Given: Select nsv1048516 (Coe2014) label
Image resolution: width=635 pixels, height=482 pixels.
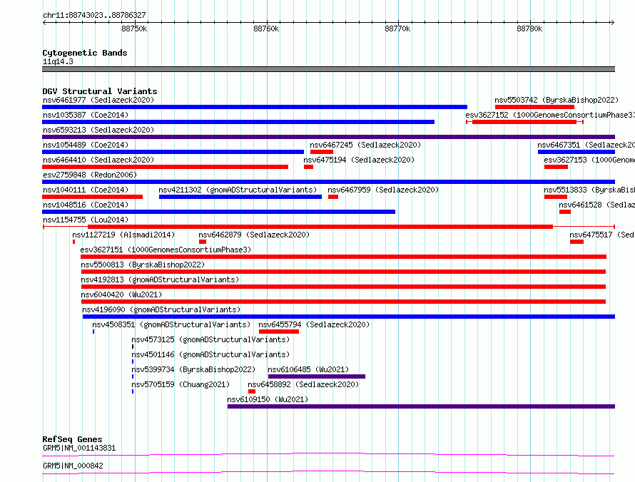Looking at the screenshot, I should [86, 205].
